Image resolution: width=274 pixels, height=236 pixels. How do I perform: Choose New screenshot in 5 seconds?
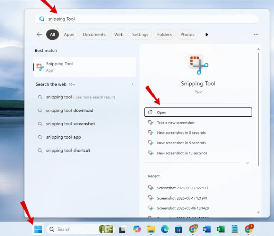pos(198,143)
